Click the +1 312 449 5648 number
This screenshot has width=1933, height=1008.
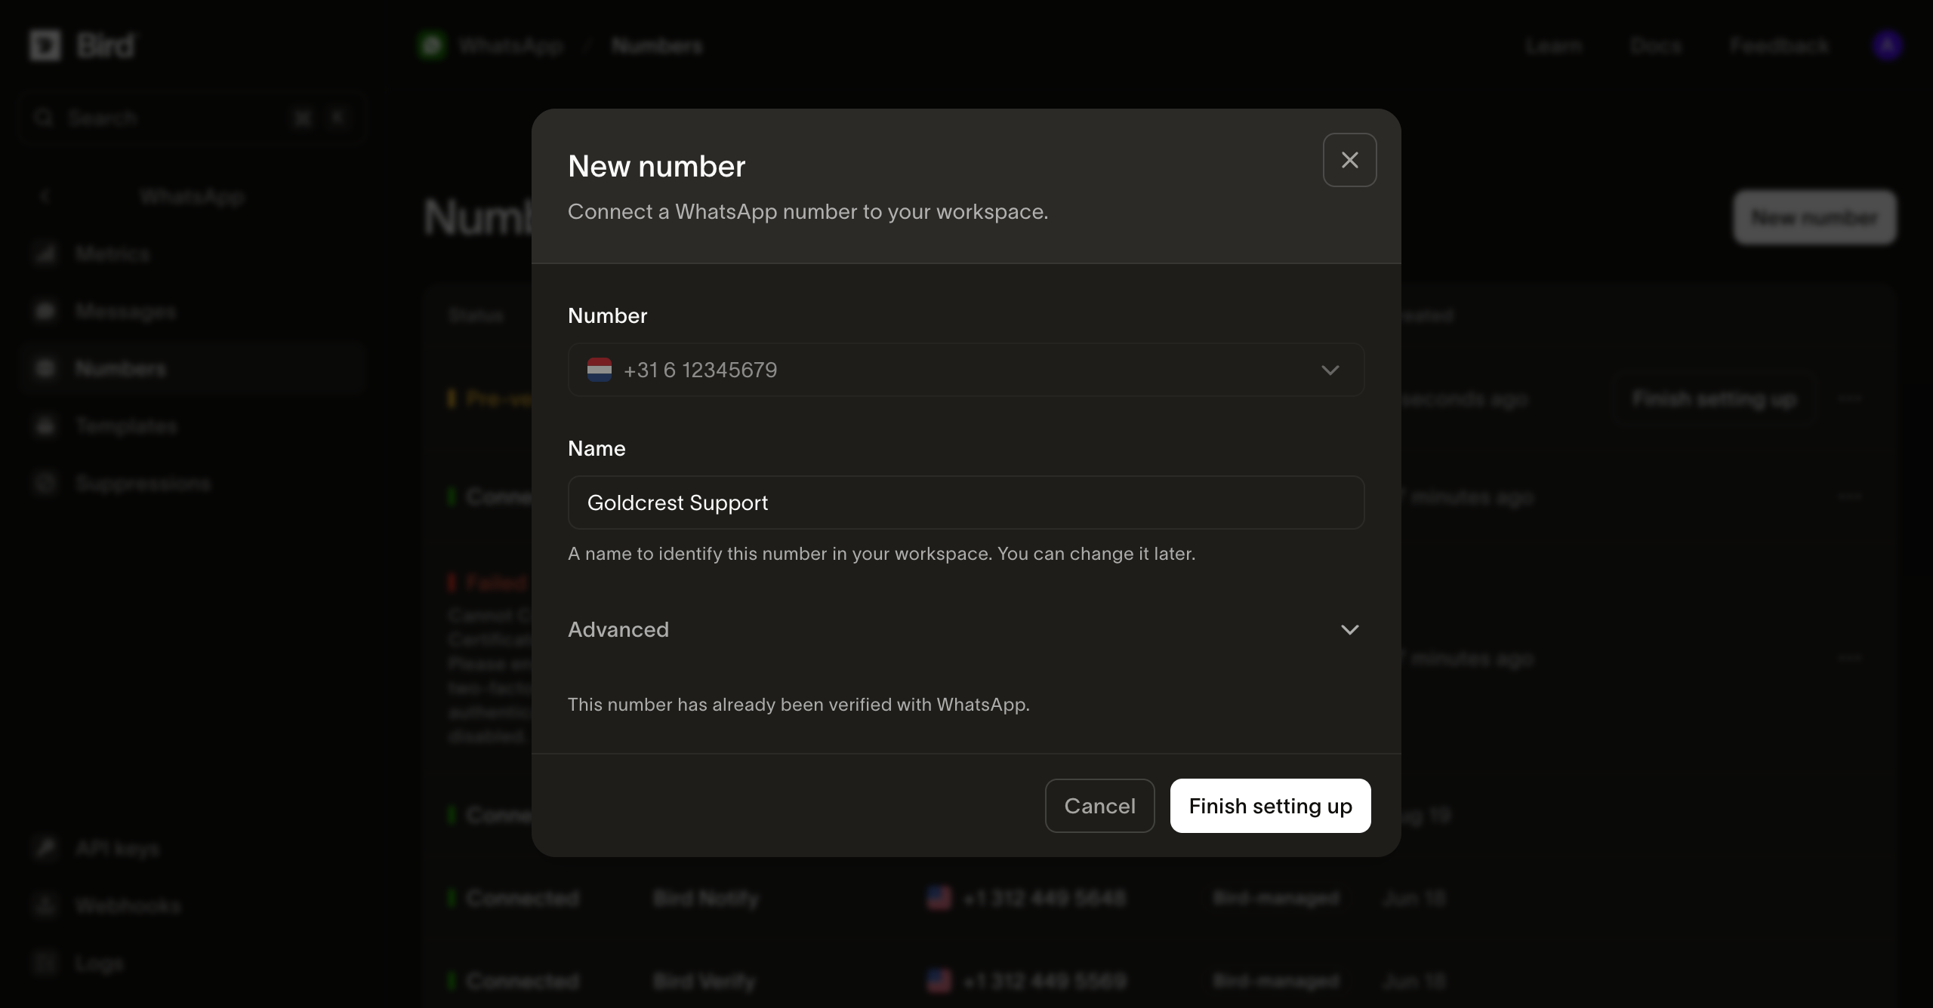point(1044,898)
